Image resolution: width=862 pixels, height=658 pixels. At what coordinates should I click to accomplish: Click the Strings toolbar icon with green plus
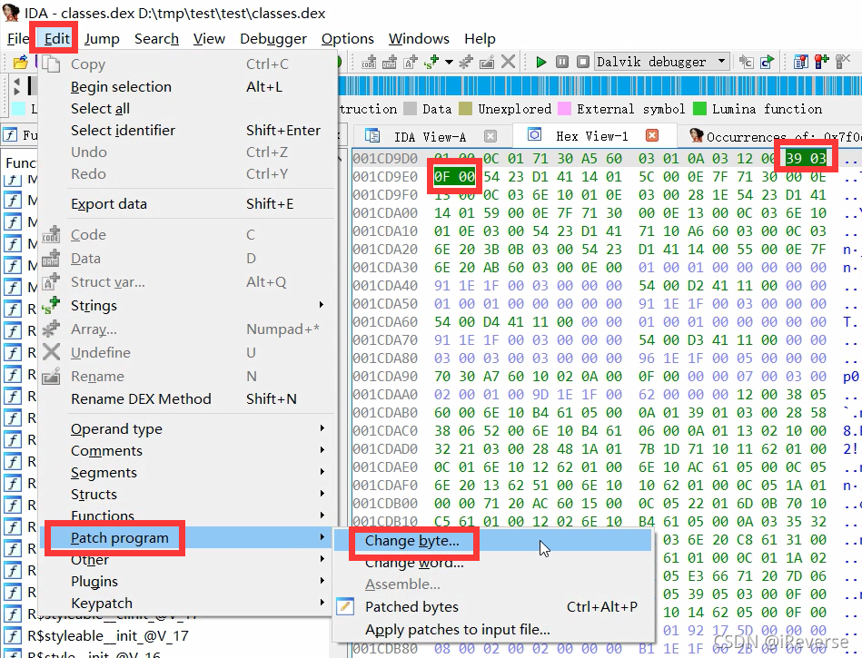431,62
